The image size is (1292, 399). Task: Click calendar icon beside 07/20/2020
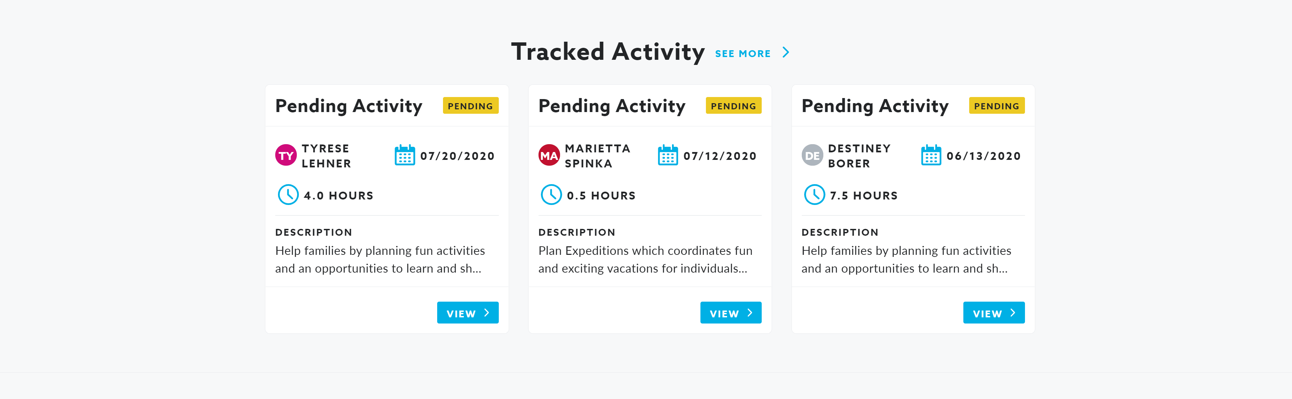click(x=404, y=155)
